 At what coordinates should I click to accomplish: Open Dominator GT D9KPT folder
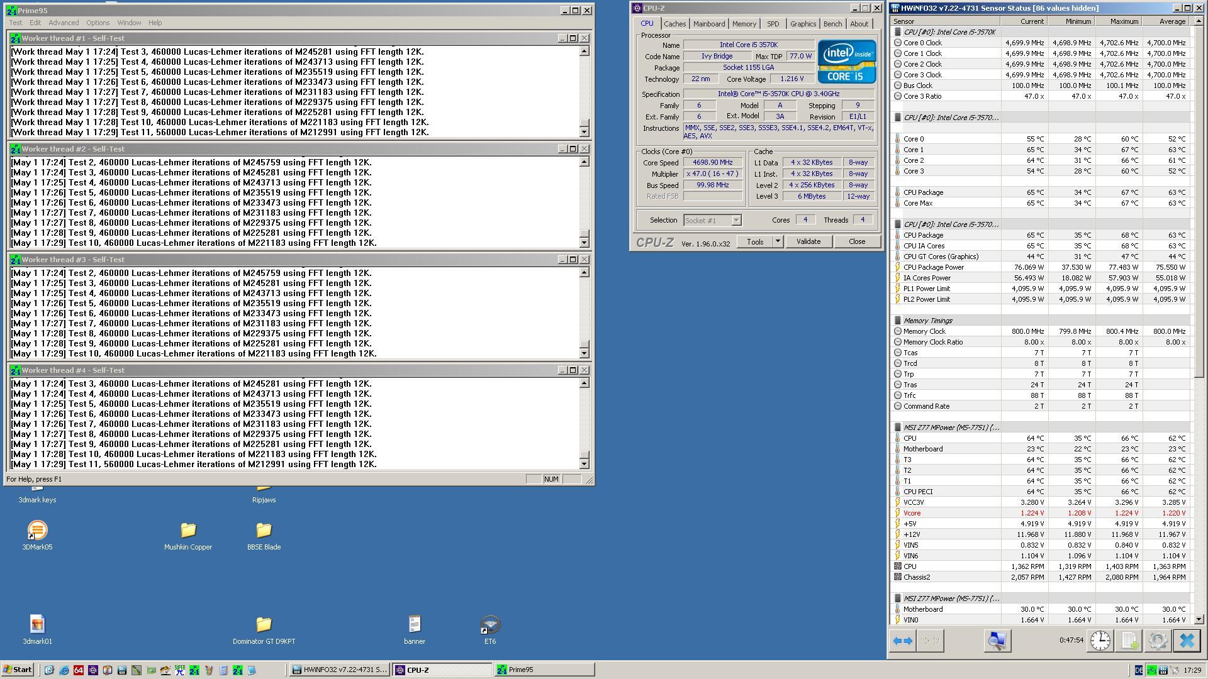264,630
